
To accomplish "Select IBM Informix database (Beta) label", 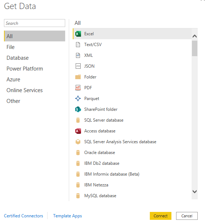I will (112, 174).
